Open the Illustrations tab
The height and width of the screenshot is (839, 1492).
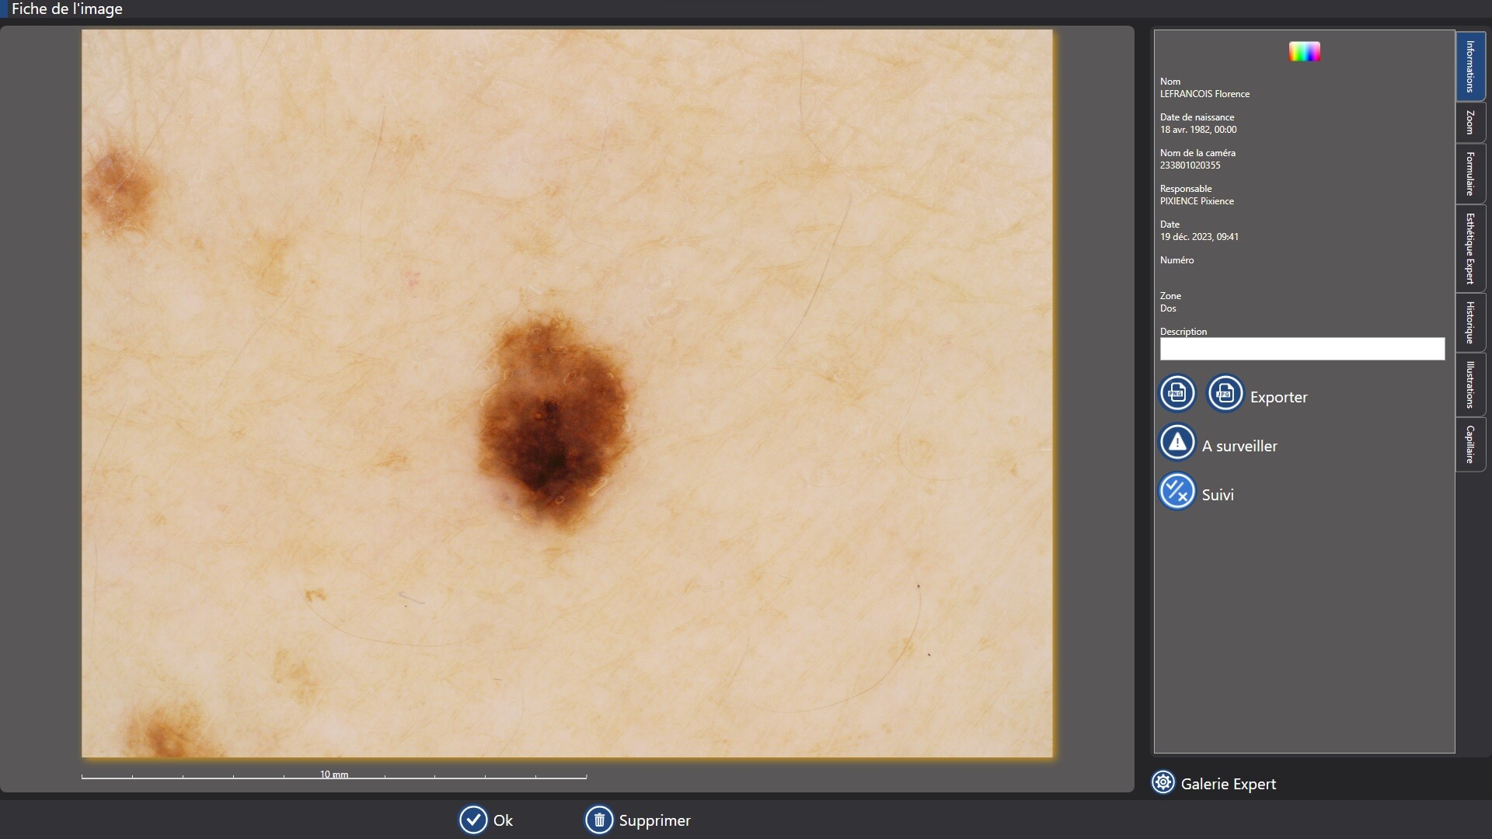click(1470, 385)
